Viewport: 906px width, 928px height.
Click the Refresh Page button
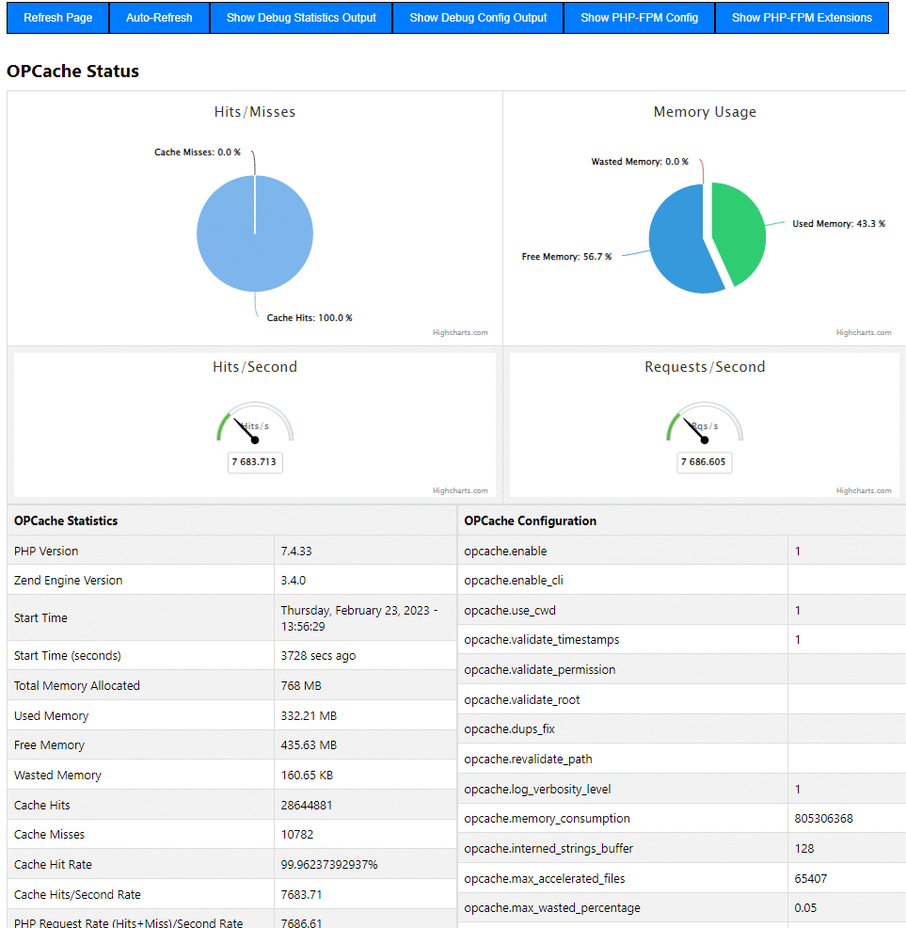[x=56, y=18]
